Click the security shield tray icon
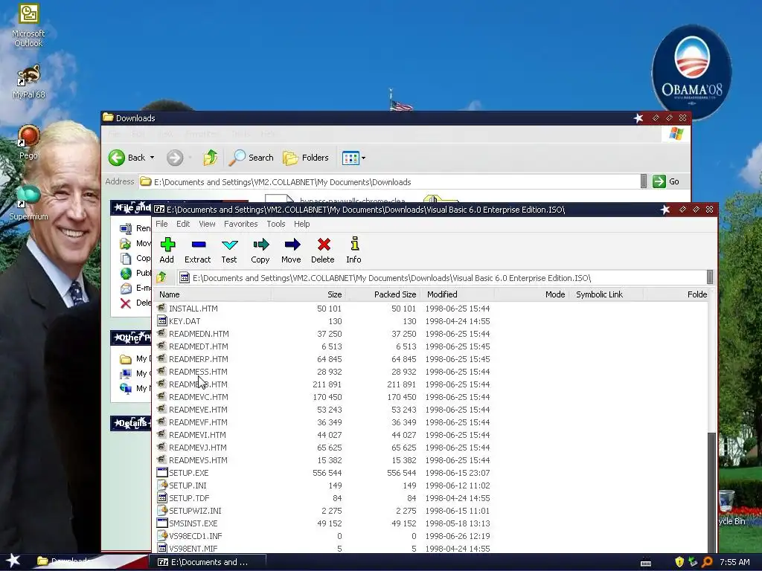This screenshot has width=762, height=571. (x=679, y=562)
